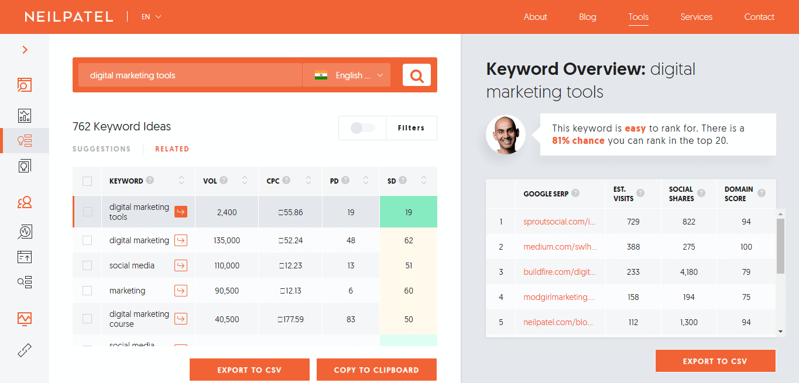Open the keyword ideas lightbulb list icon
This screenshot has width=799, height=383.
tap(25, 140)
